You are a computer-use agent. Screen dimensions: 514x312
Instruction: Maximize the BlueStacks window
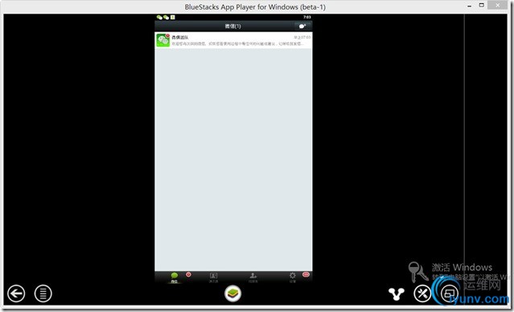[x=482, y=6]
